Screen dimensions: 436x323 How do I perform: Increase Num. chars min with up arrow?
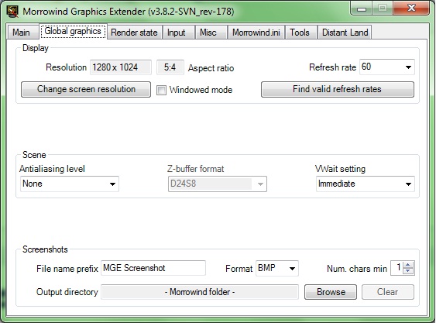[x=408, y=265]
